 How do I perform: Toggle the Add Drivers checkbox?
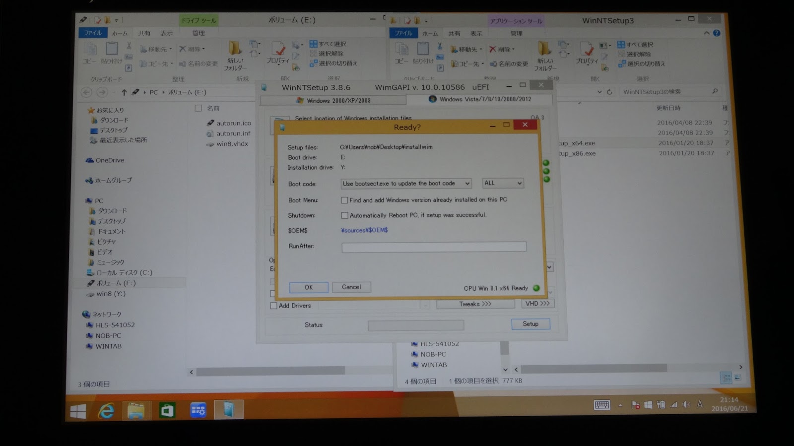coord(273,306)
